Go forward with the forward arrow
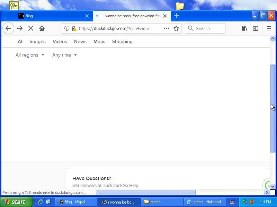The height and width of the screenshot is (207, 277). [x=20, y=28]
